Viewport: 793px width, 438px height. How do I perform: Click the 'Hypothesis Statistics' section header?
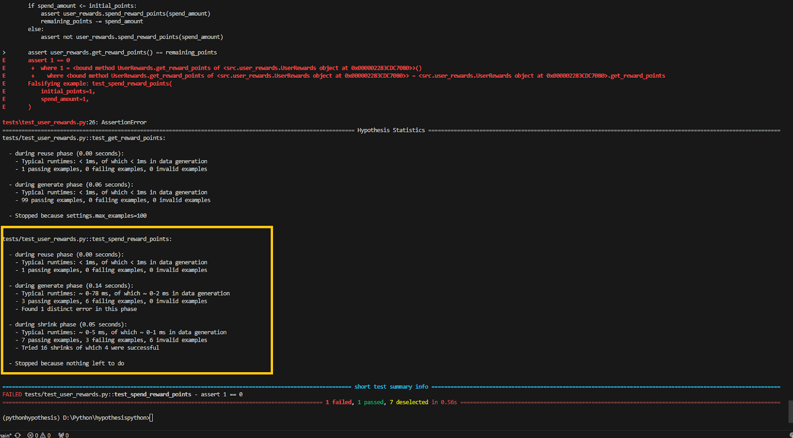(x=391, y=130)
